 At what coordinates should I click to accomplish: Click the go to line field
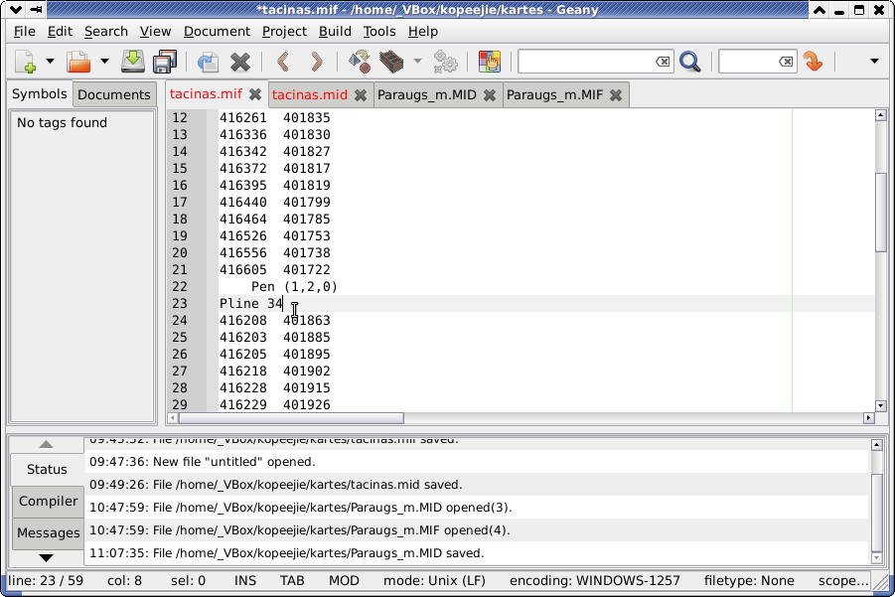pyautogui.click(x=748, y=61)
